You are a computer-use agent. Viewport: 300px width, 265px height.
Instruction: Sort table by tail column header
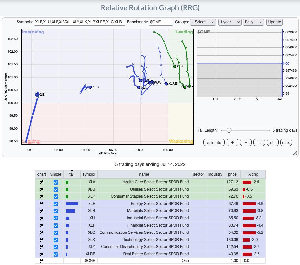click(x=72, y=174)
